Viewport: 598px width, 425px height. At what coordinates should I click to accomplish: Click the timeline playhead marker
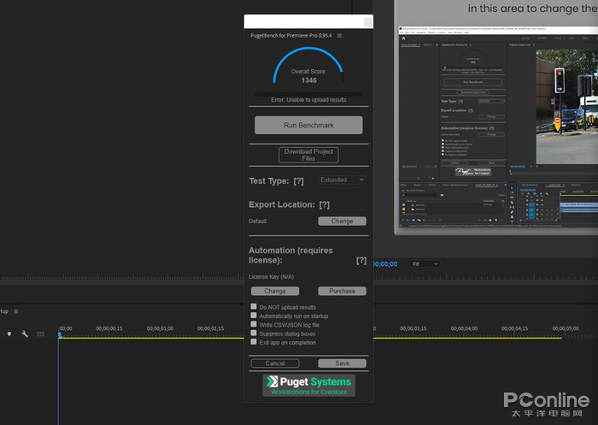(60, 334)
